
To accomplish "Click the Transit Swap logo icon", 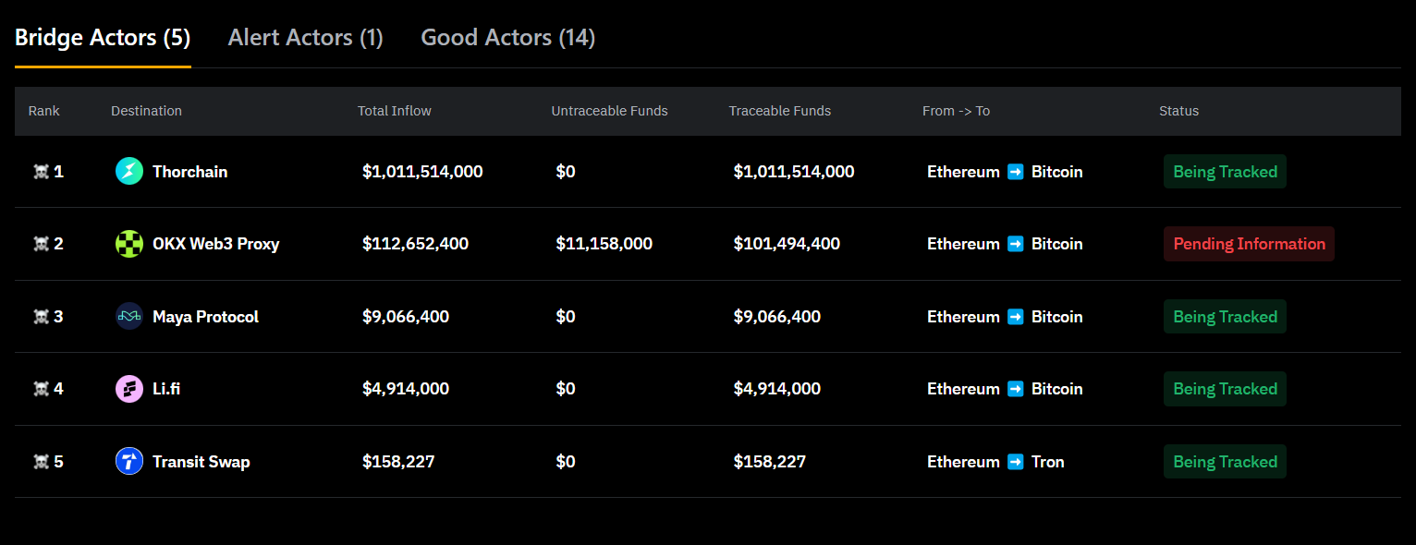I will (x=129, y=461).
